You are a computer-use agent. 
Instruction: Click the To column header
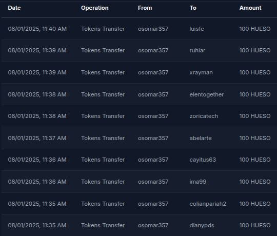193,8
